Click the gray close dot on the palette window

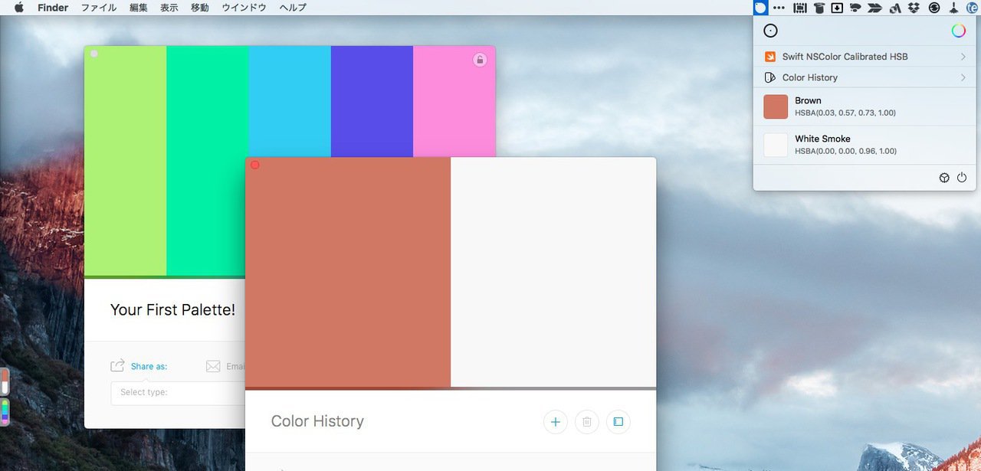point(94,54)
